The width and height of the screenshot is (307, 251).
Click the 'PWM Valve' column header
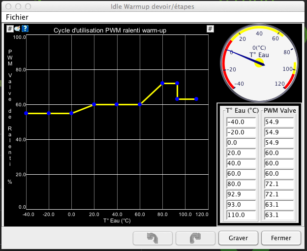[280, 111]
